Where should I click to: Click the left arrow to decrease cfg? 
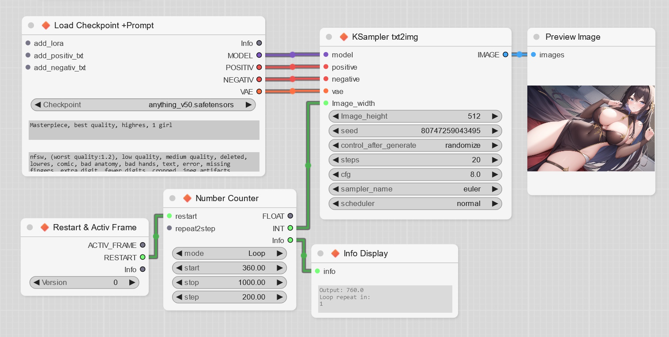tap(335, 175)
